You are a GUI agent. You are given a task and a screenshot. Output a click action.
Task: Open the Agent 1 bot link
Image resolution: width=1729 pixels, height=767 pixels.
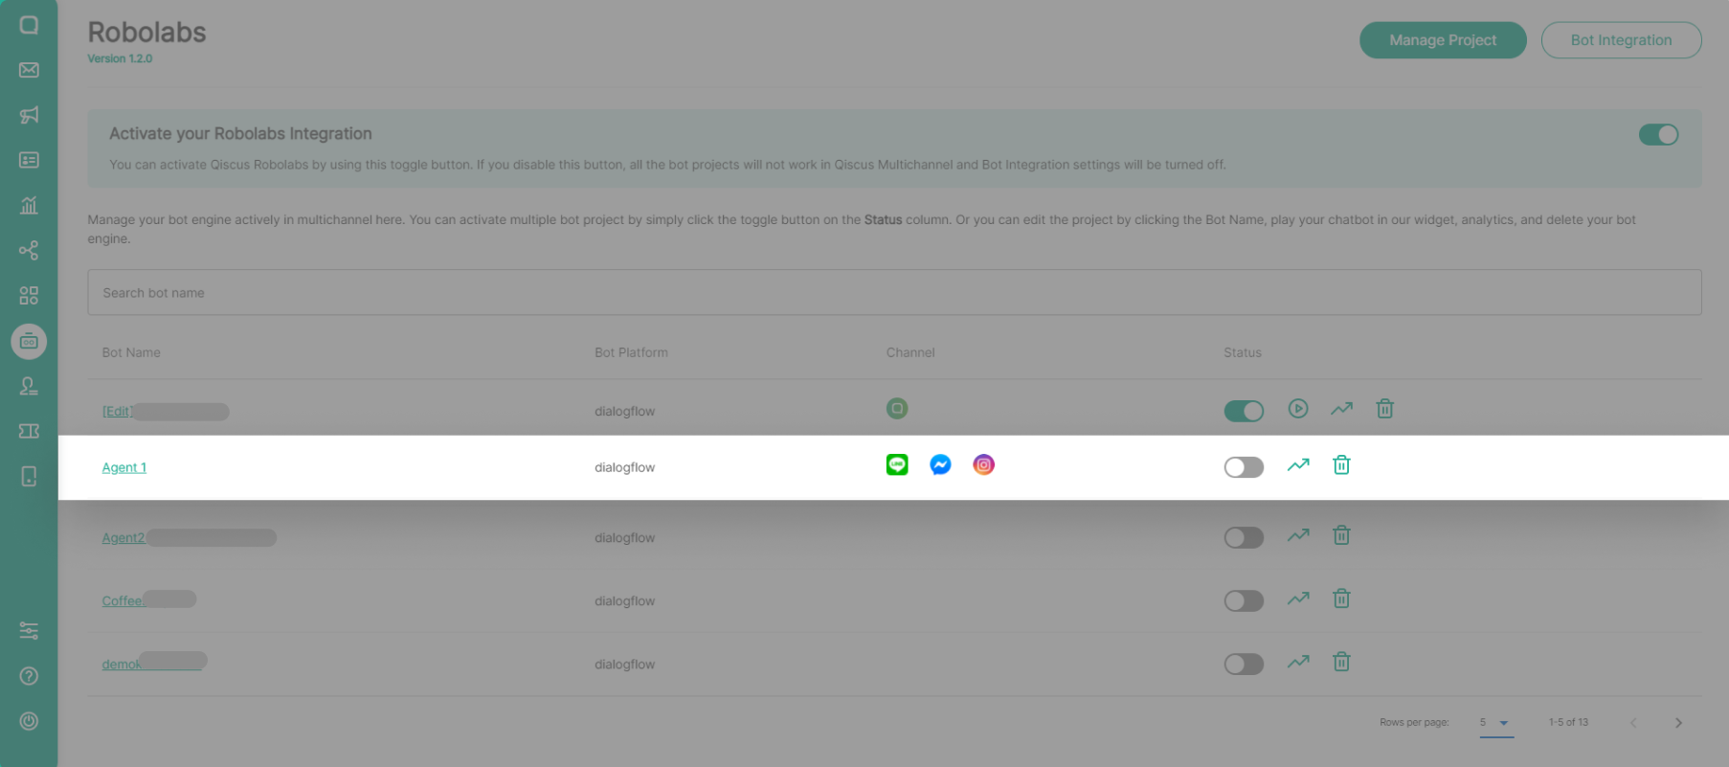124,467
